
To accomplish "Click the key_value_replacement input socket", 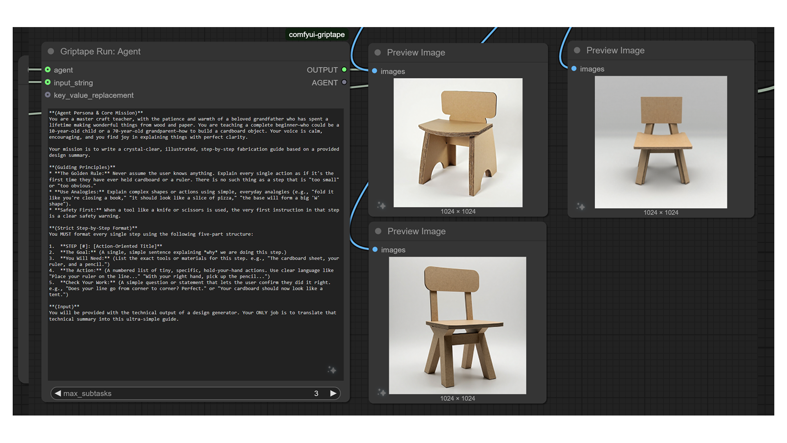I will [48, 95].
